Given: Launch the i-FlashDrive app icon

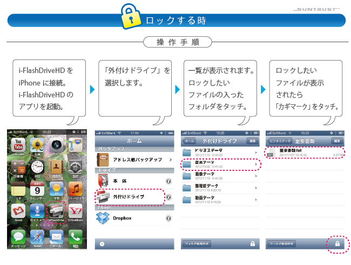Looking at the screenshot, I should pos(56,211).
